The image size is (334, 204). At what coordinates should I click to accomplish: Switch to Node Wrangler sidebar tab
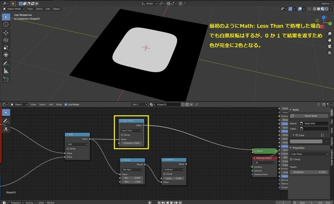point(331,157)
